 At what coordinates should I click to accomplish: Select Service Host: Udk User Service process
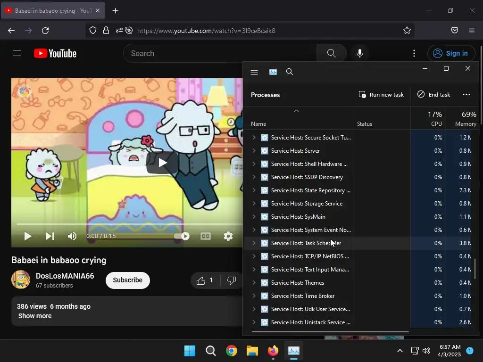point(310,309)
